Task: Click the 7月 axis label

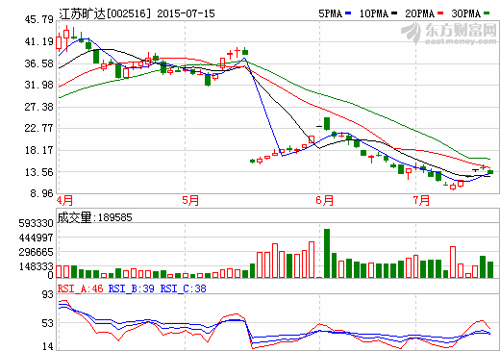Action: point(421,201)
